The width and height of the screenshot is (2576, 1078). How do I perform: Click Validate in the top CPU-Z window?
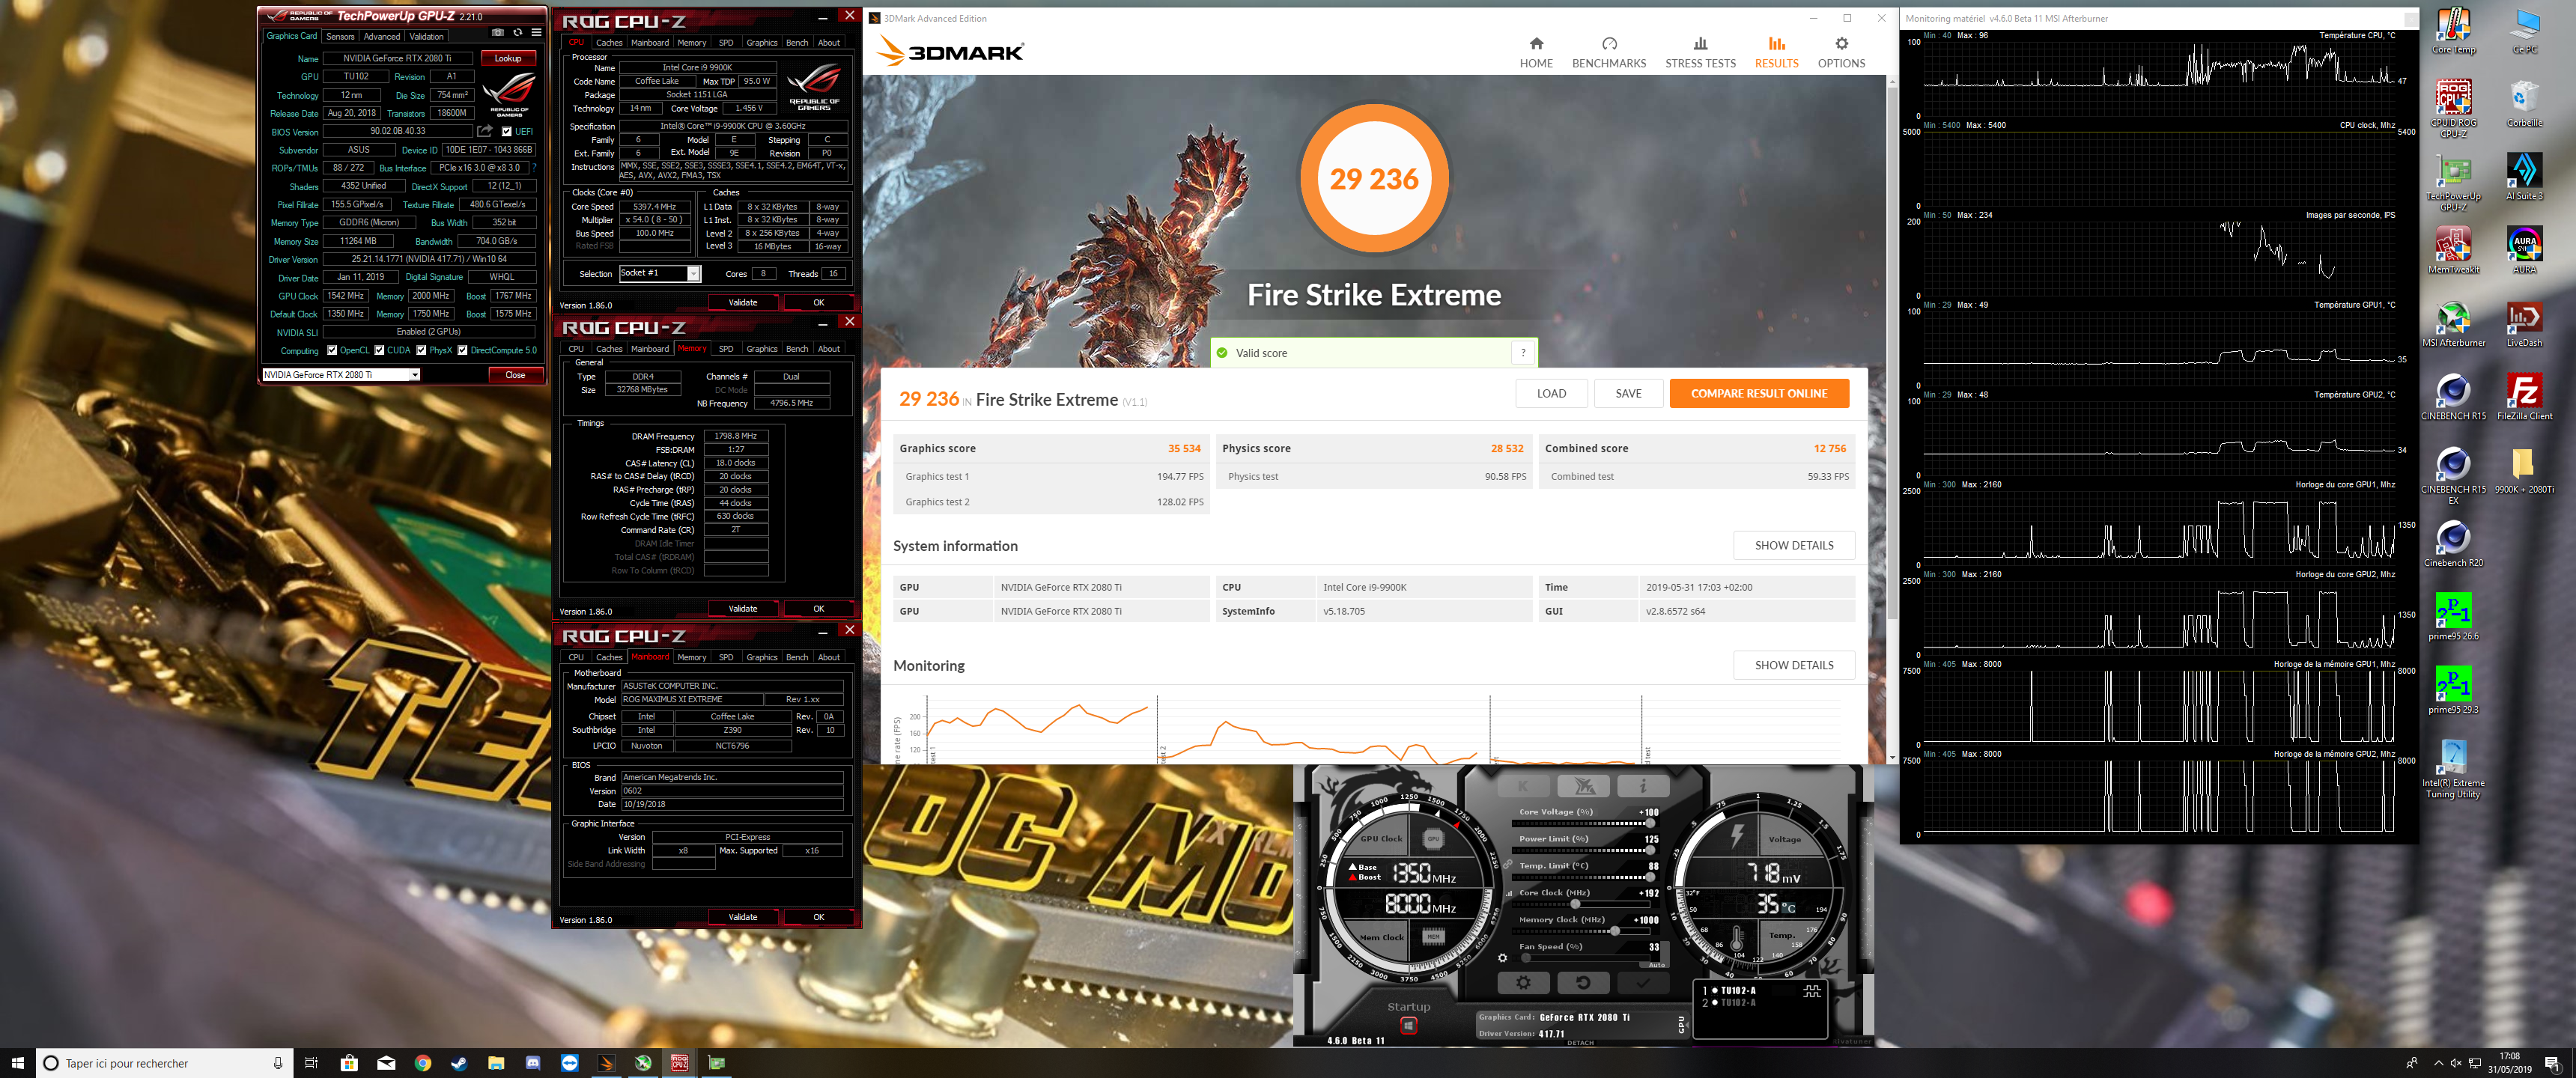pyautogui.click(x=742, y=303)
